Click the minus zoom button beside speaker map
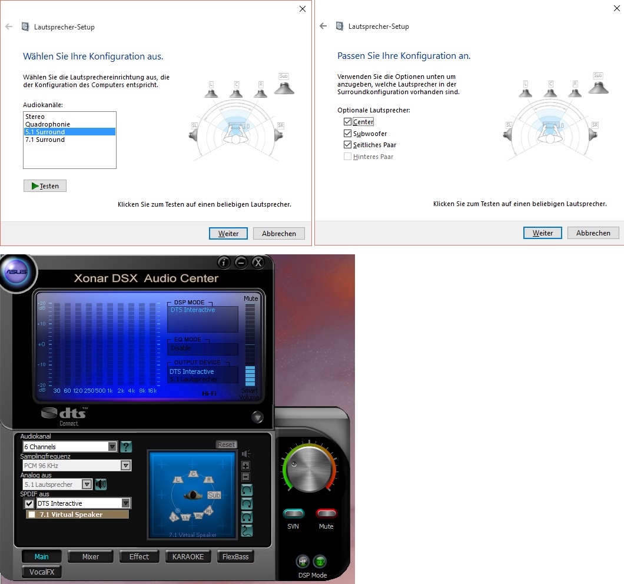 pyautogui.click(x=246, y=477)
